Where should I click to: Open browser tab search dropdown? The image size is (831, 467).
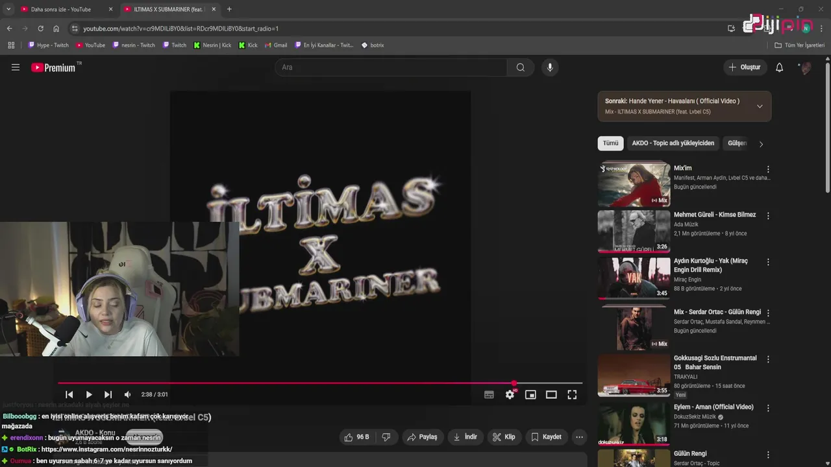coord(8,9)
